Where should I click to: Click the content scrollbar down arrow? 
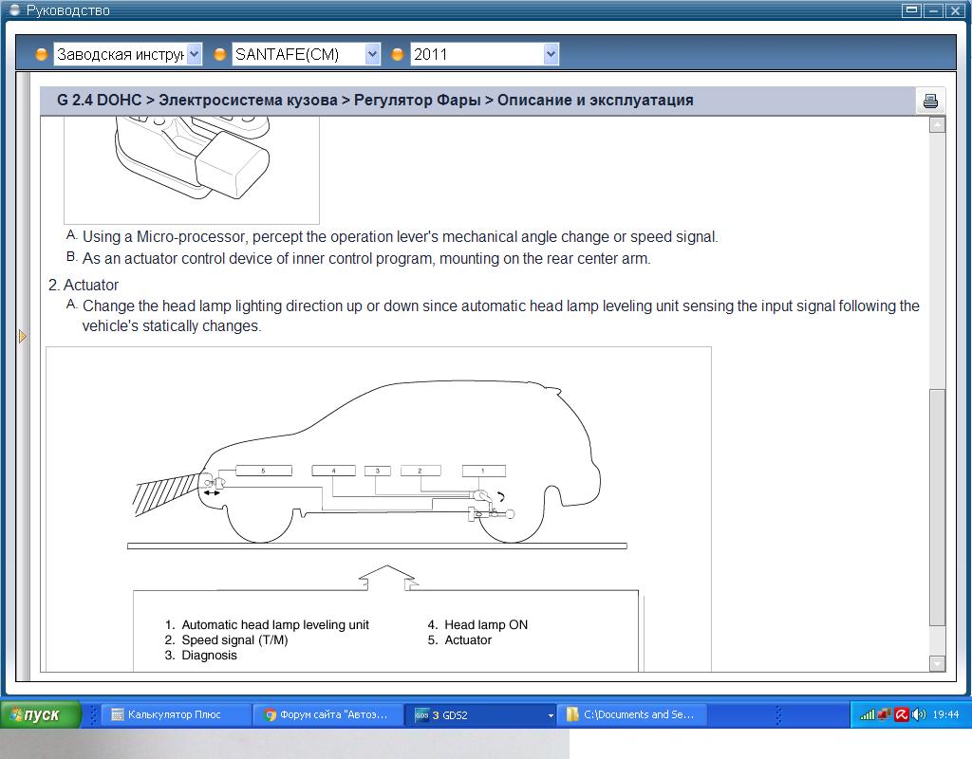(937, 663)
